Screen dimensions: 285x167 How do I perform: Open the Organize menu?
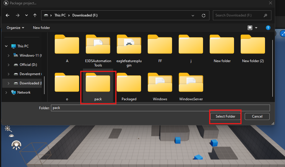[x=15, y=28]
